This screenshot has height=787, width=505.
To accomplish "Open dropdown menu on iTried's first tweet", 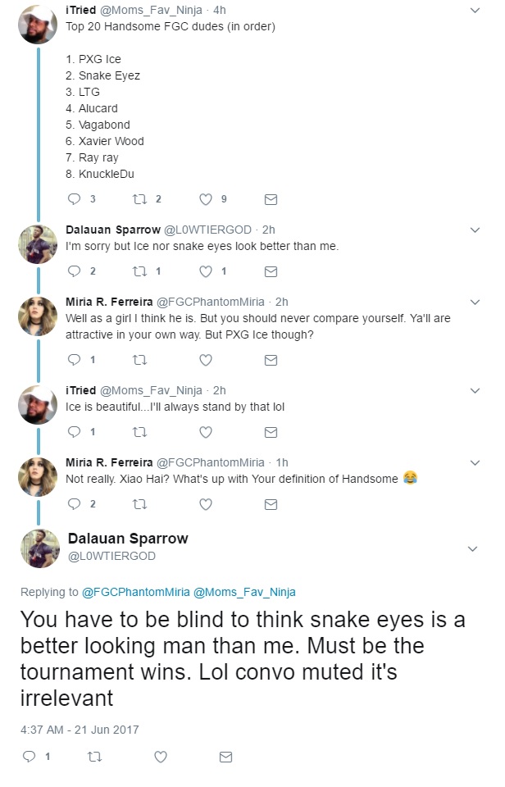I will pos(475,11).
